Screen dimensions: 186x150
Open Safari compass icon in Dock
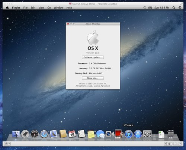click(44, 134)
